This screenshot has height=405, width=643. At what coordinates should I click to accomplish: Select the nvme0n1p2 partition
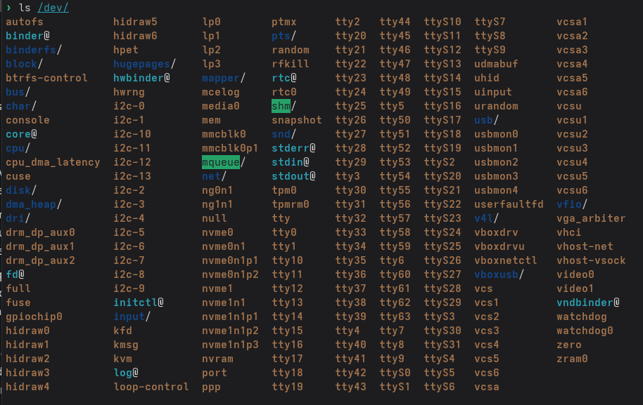tap(230, 274)
